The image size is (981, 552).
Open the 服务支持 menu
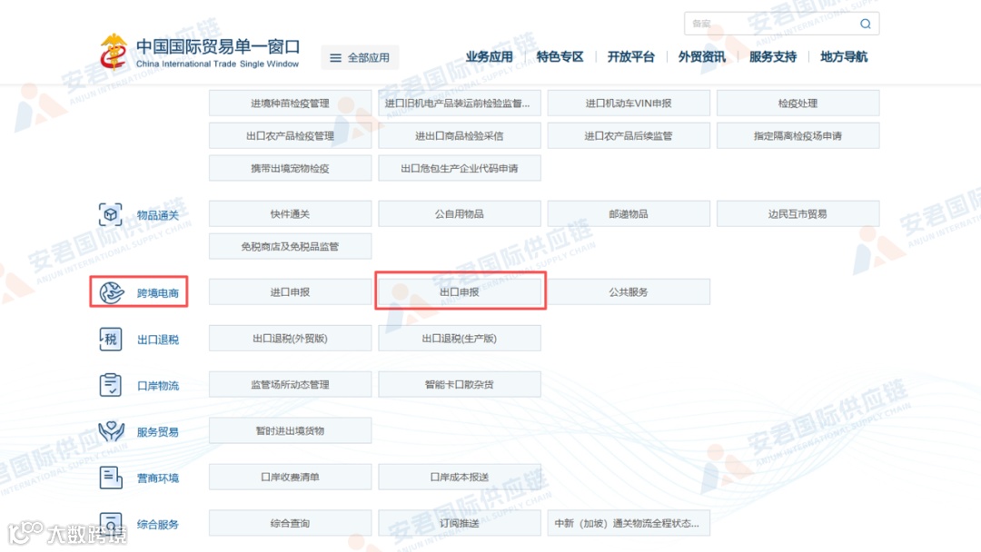[x=773, y=57]
